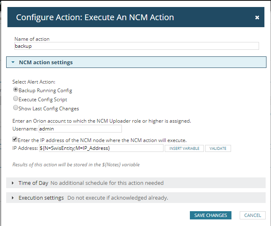The width and height of the screenshot is (271, 226).
Task: Click the Backup Running Config label text
Action: [x=45, y=90]
